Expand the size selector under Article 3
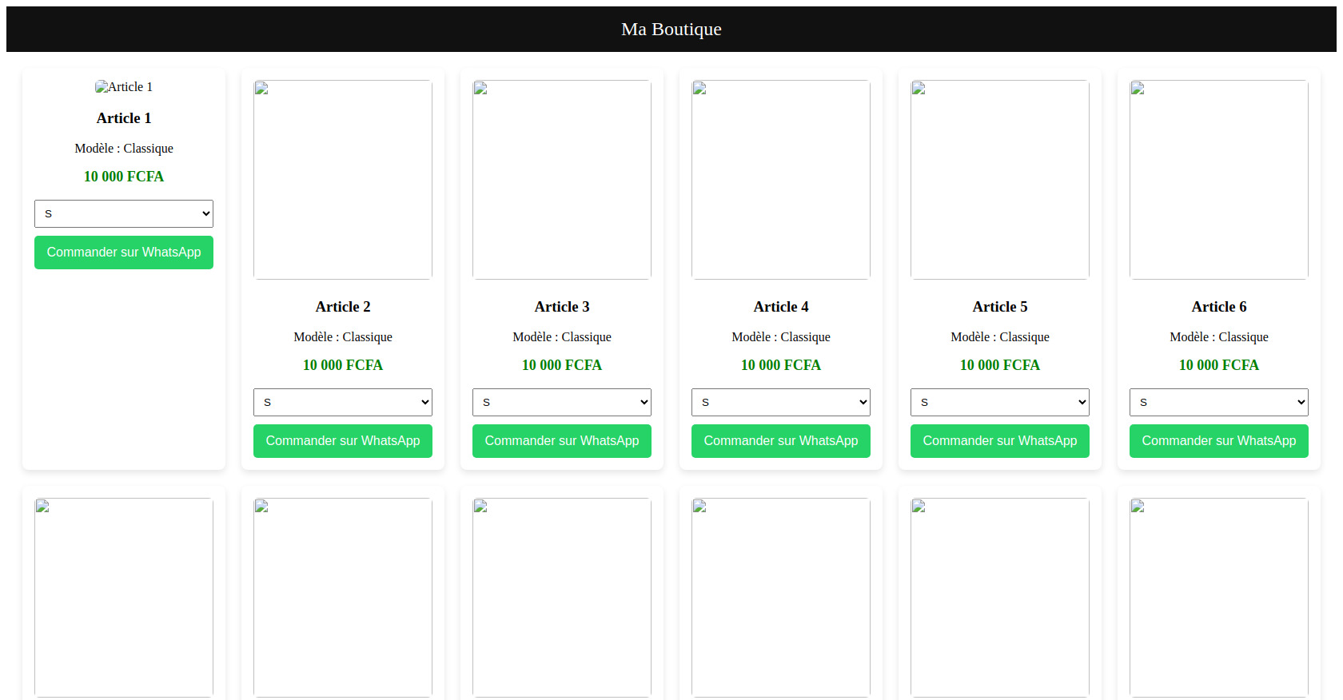 (x=561, y=402)
